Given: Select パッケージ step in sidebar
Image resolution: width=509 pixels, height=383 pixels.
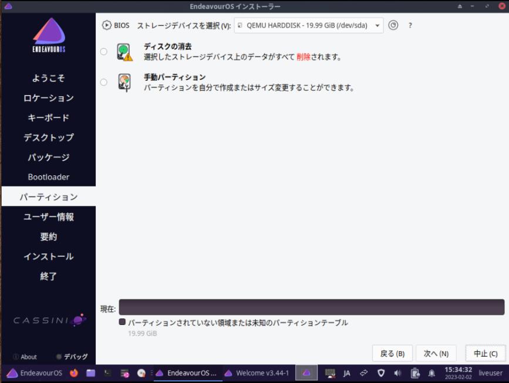Looking at the screenshot, I should [49, 157].
